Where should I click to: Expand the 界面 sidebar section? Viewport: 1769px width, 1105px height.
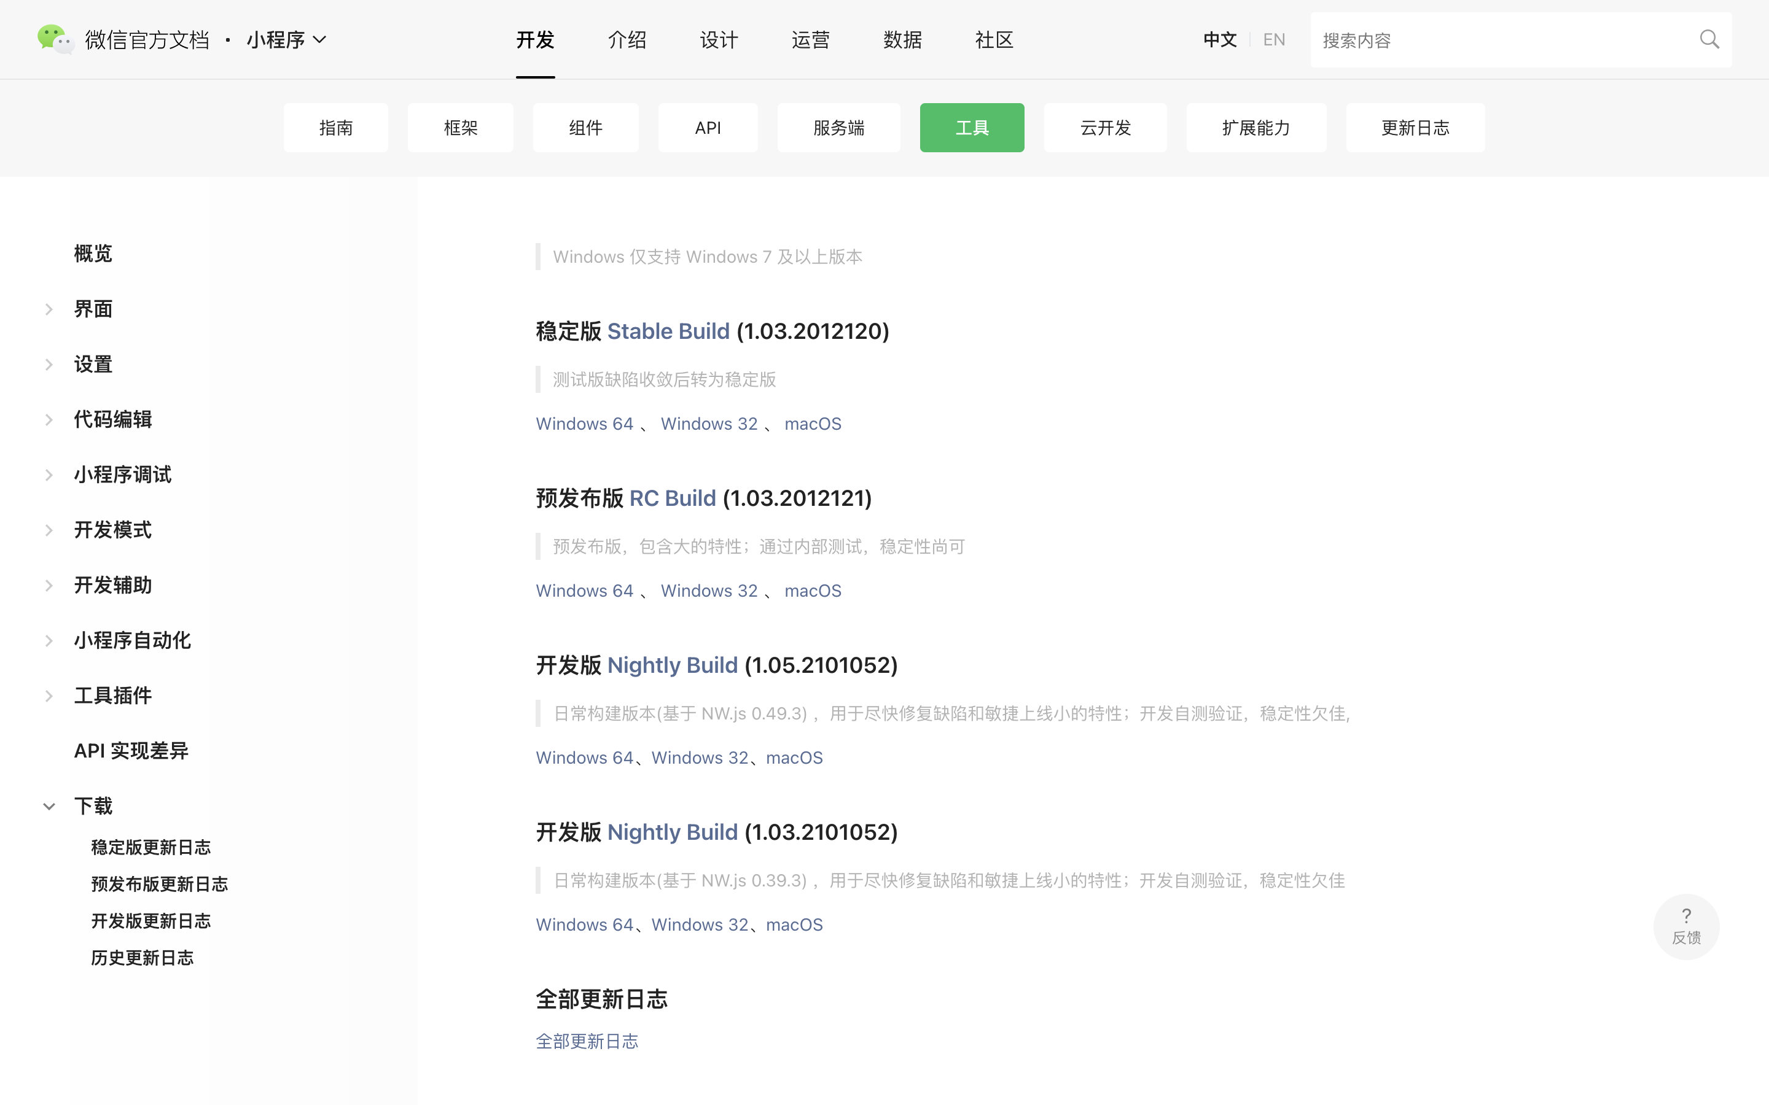click(49, 309)
